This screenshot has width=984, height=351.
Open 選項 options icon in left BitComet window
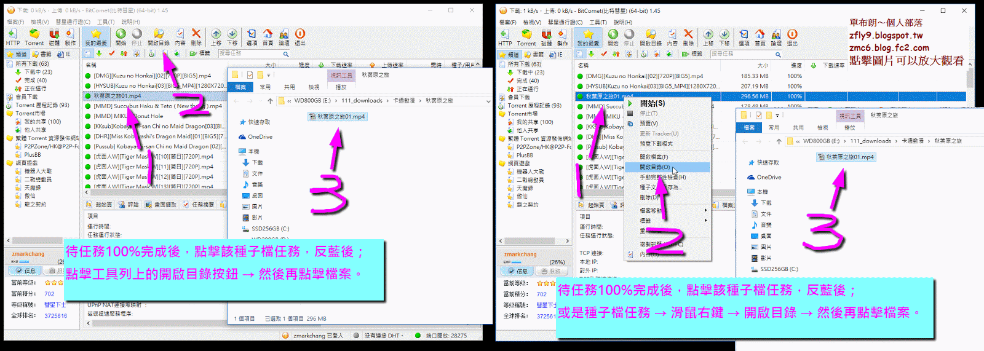[252, 37]
